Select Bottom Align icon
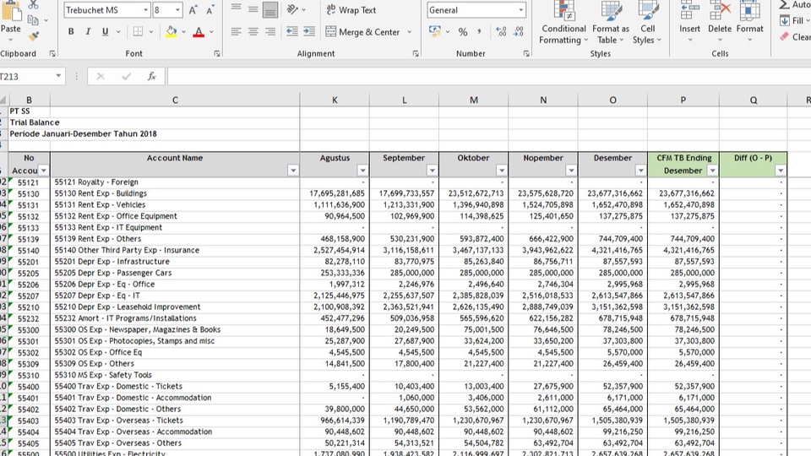The height and width of the screenshot is (456, 811). (270, 9)
